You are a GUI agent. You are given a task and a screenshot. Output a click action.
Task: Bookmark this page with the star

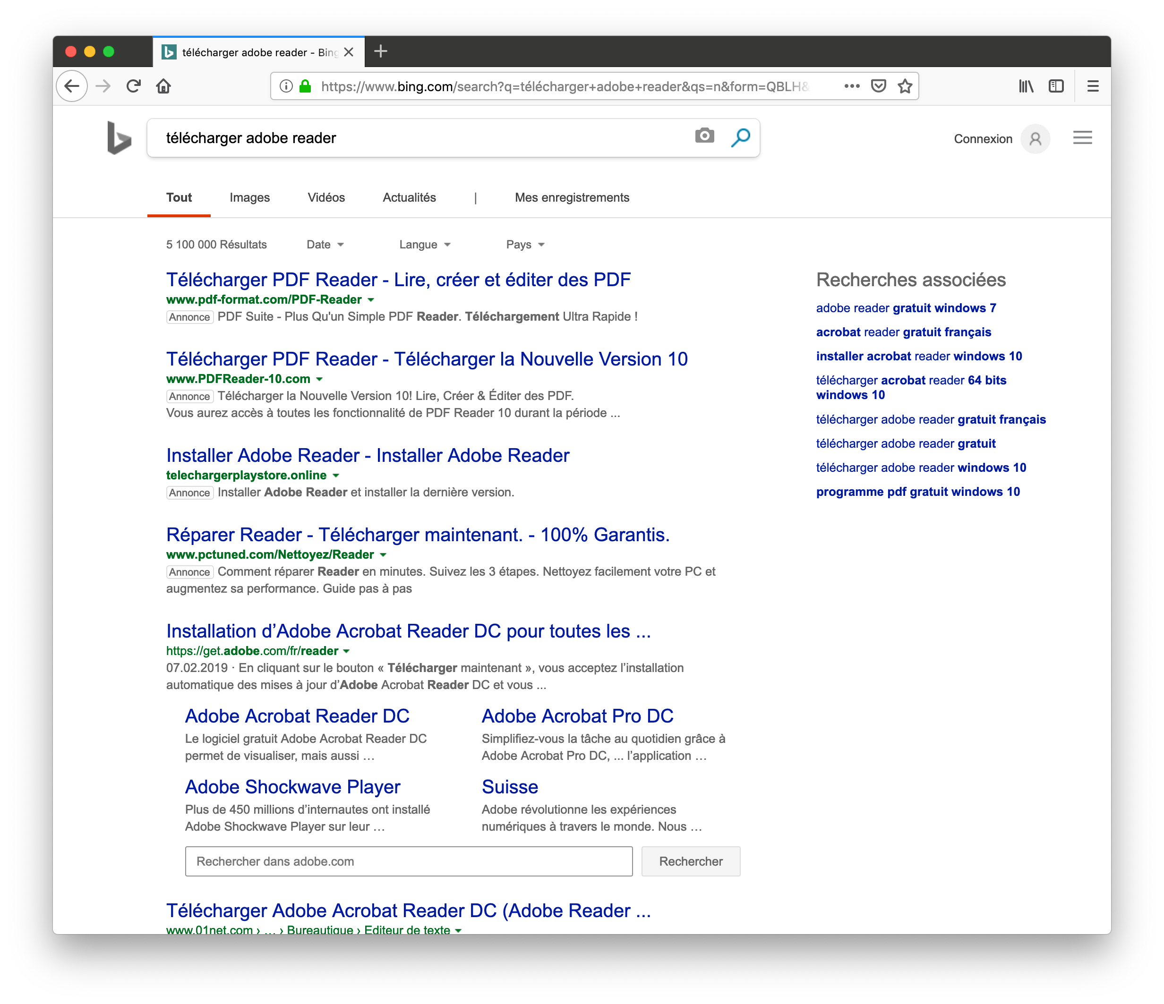(x=905, y=86)
